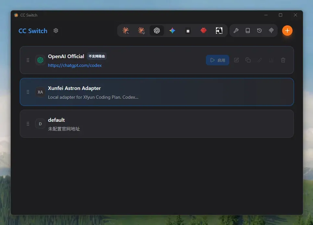This screenshot has height=225, width=313.
Task: Select the red creature app tab
Action: click(203, 31)
